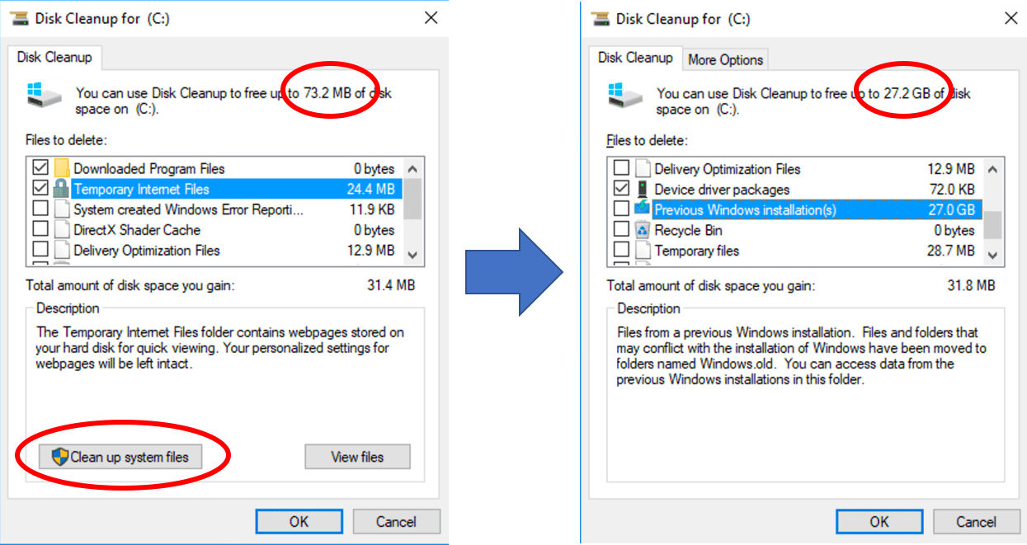Select Previous Windows installation(s) row text
The height and width of the screenshot is (545, 1027).
point(745,209)
